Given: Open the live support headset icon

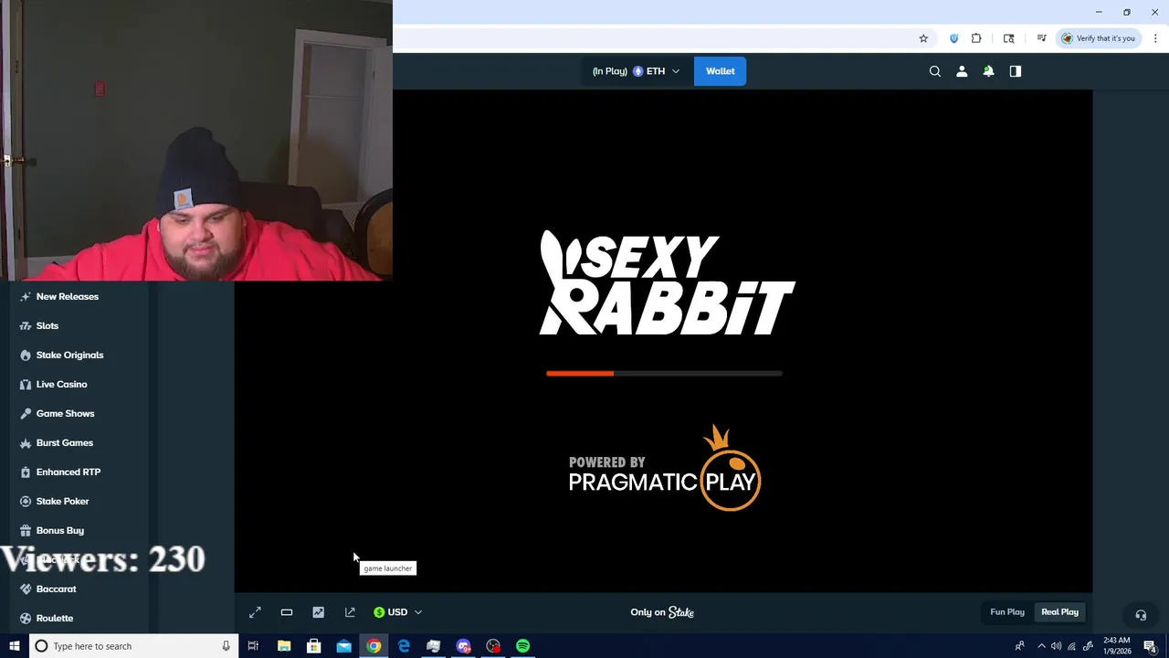Looking at the screenshot, I should [x=1140, y=615].
